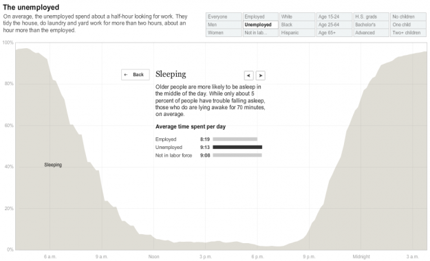Filter by Age 15-24
430x261 pixels.
334,16
